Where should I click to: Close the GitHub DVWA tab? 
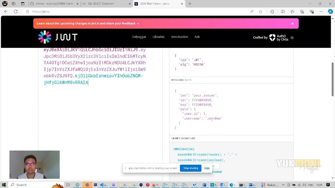(x=78, y=4)
